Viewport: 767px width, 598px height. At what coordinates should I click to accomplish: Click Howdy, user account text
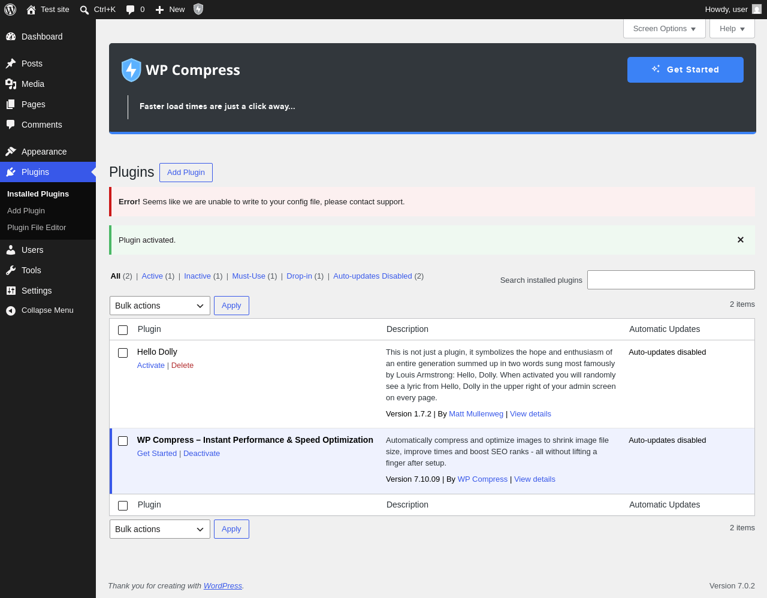coord(726,10)
